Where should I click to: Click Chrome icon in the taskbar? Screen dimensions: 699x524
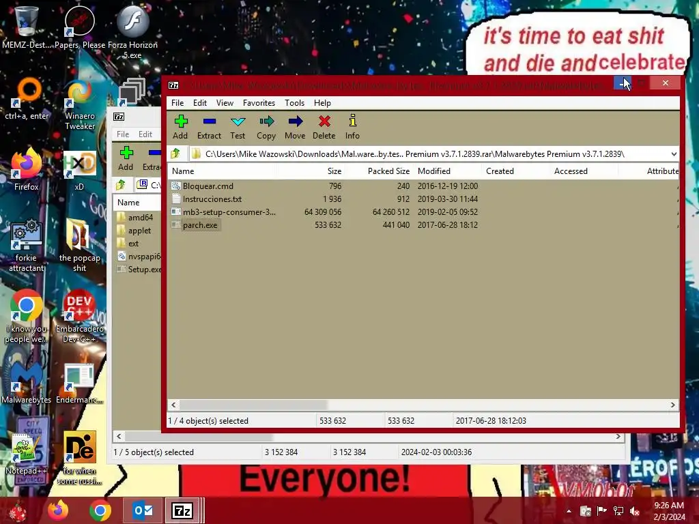point(100,510)
